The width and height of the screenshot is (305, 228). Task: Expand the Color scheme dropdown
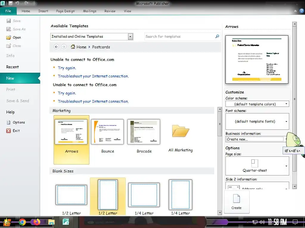[286, 104]
